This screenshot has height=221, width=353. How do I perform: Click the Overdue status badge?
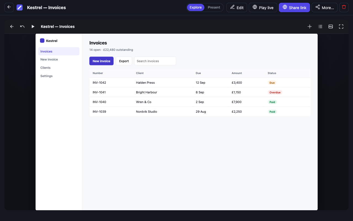pyautogui.click(x=275, y=92)
